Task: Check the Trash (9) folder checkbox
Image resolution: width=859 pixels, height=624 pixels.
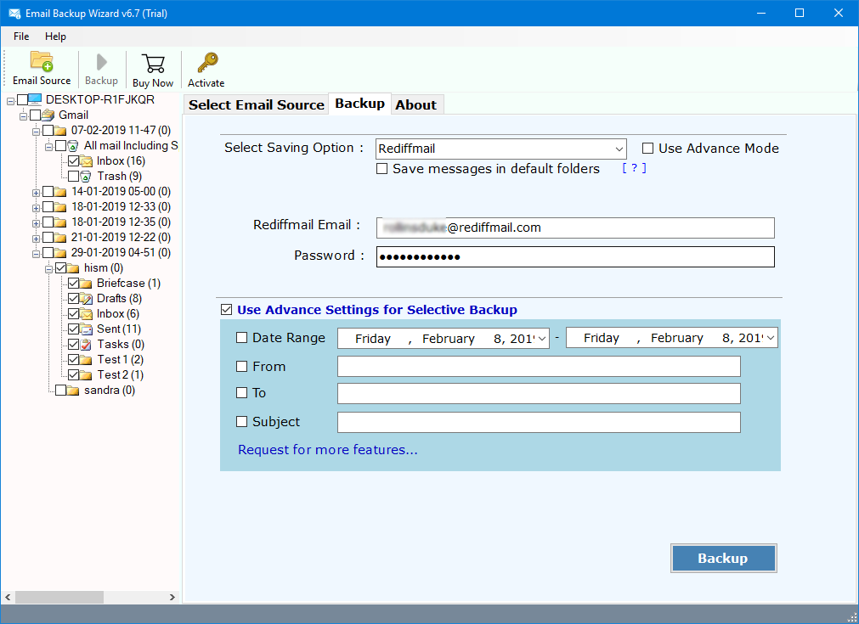Action: [73, 177]
